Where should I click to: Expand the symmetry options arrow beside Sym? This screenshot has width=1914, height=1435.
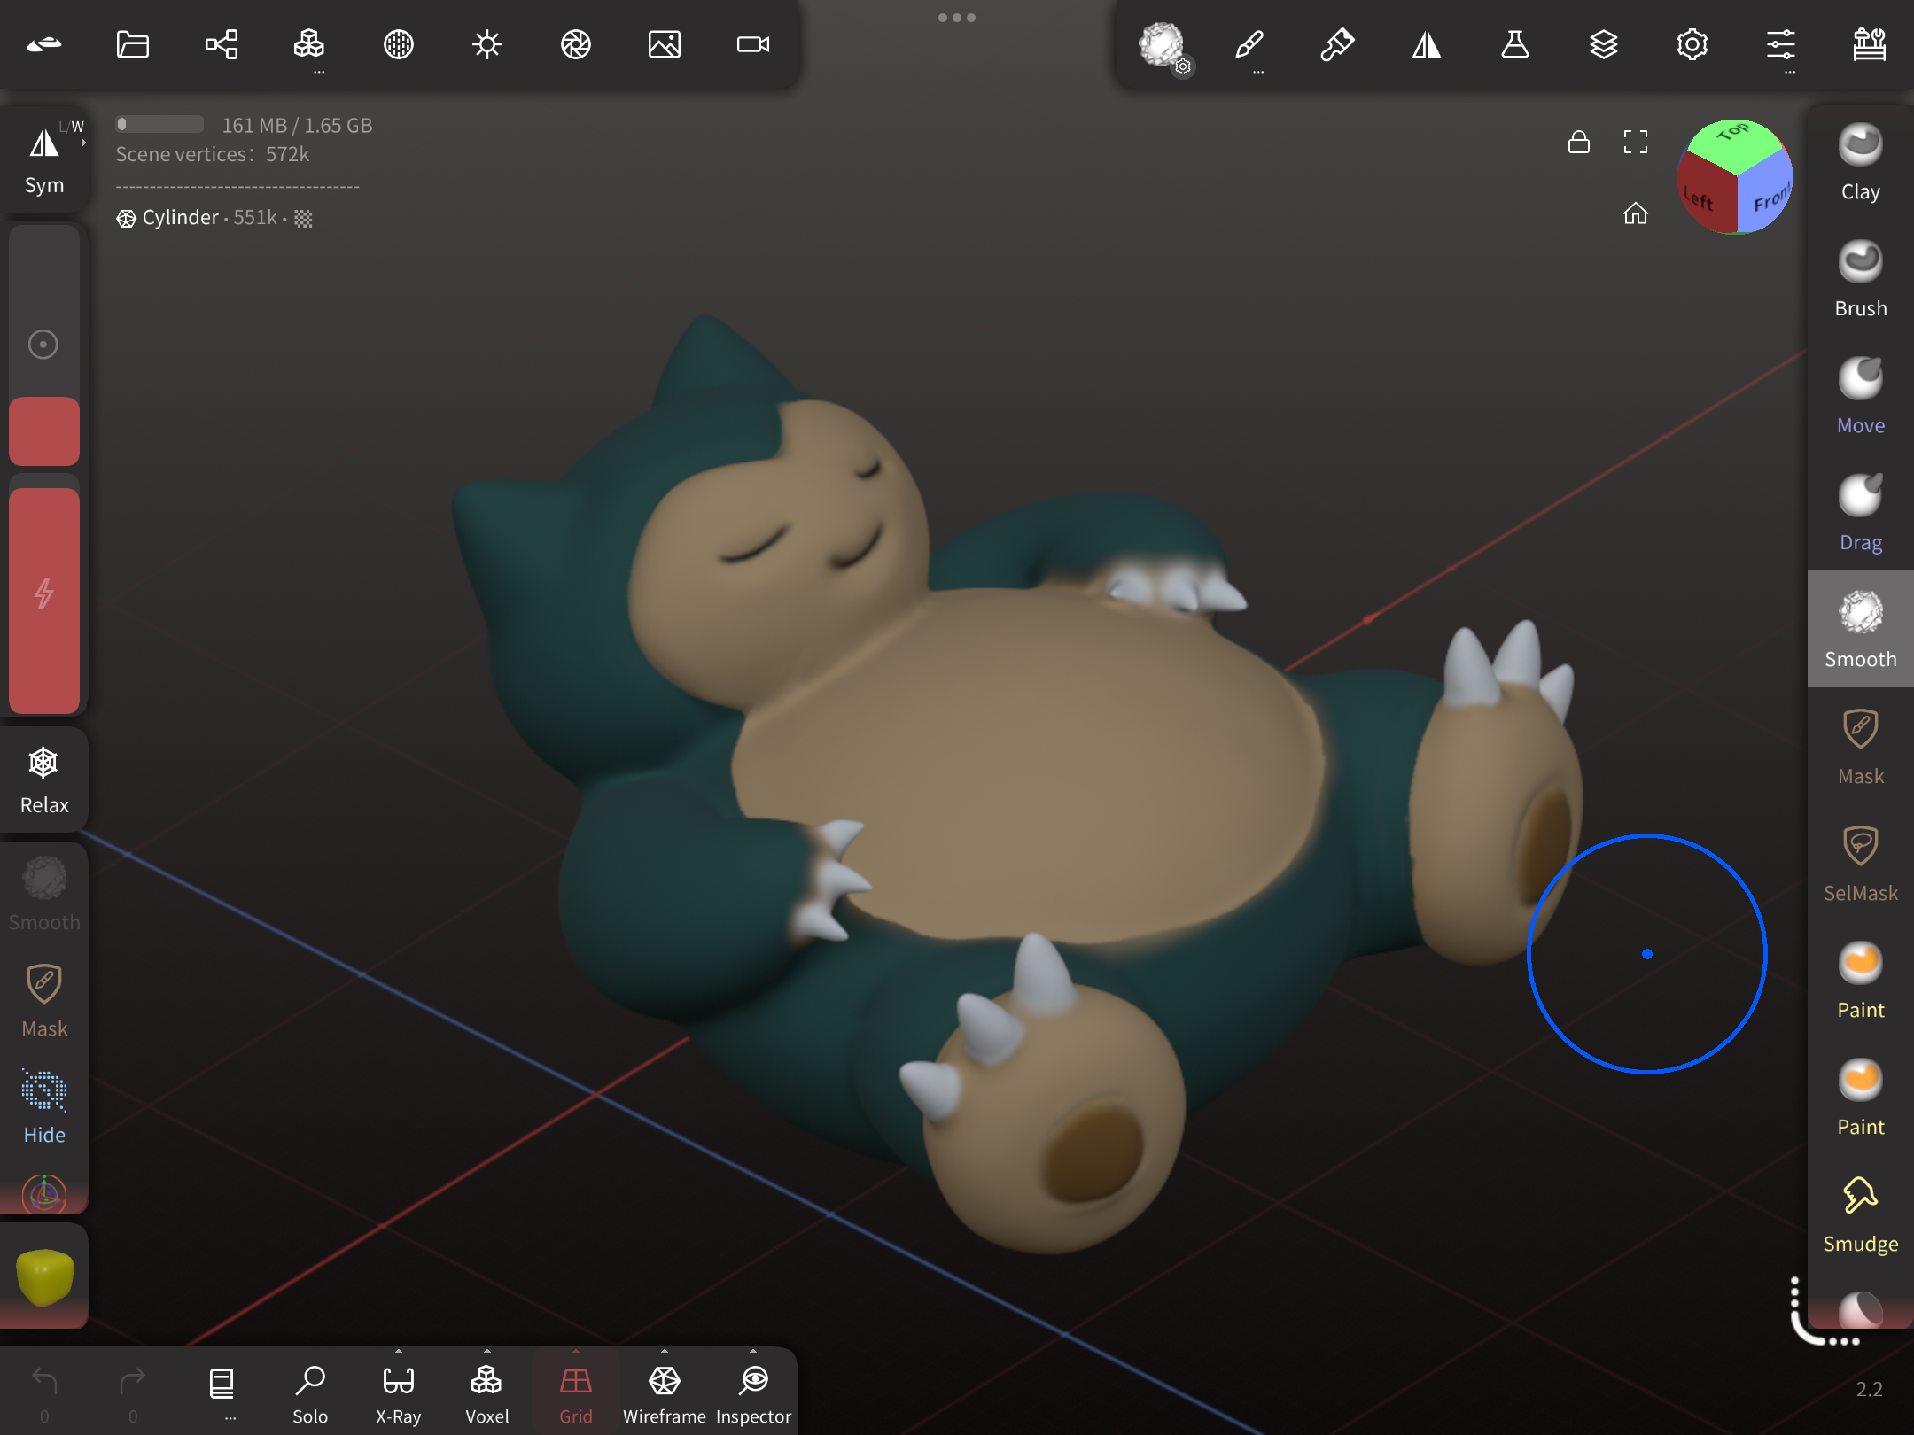(x=83, y=143)
